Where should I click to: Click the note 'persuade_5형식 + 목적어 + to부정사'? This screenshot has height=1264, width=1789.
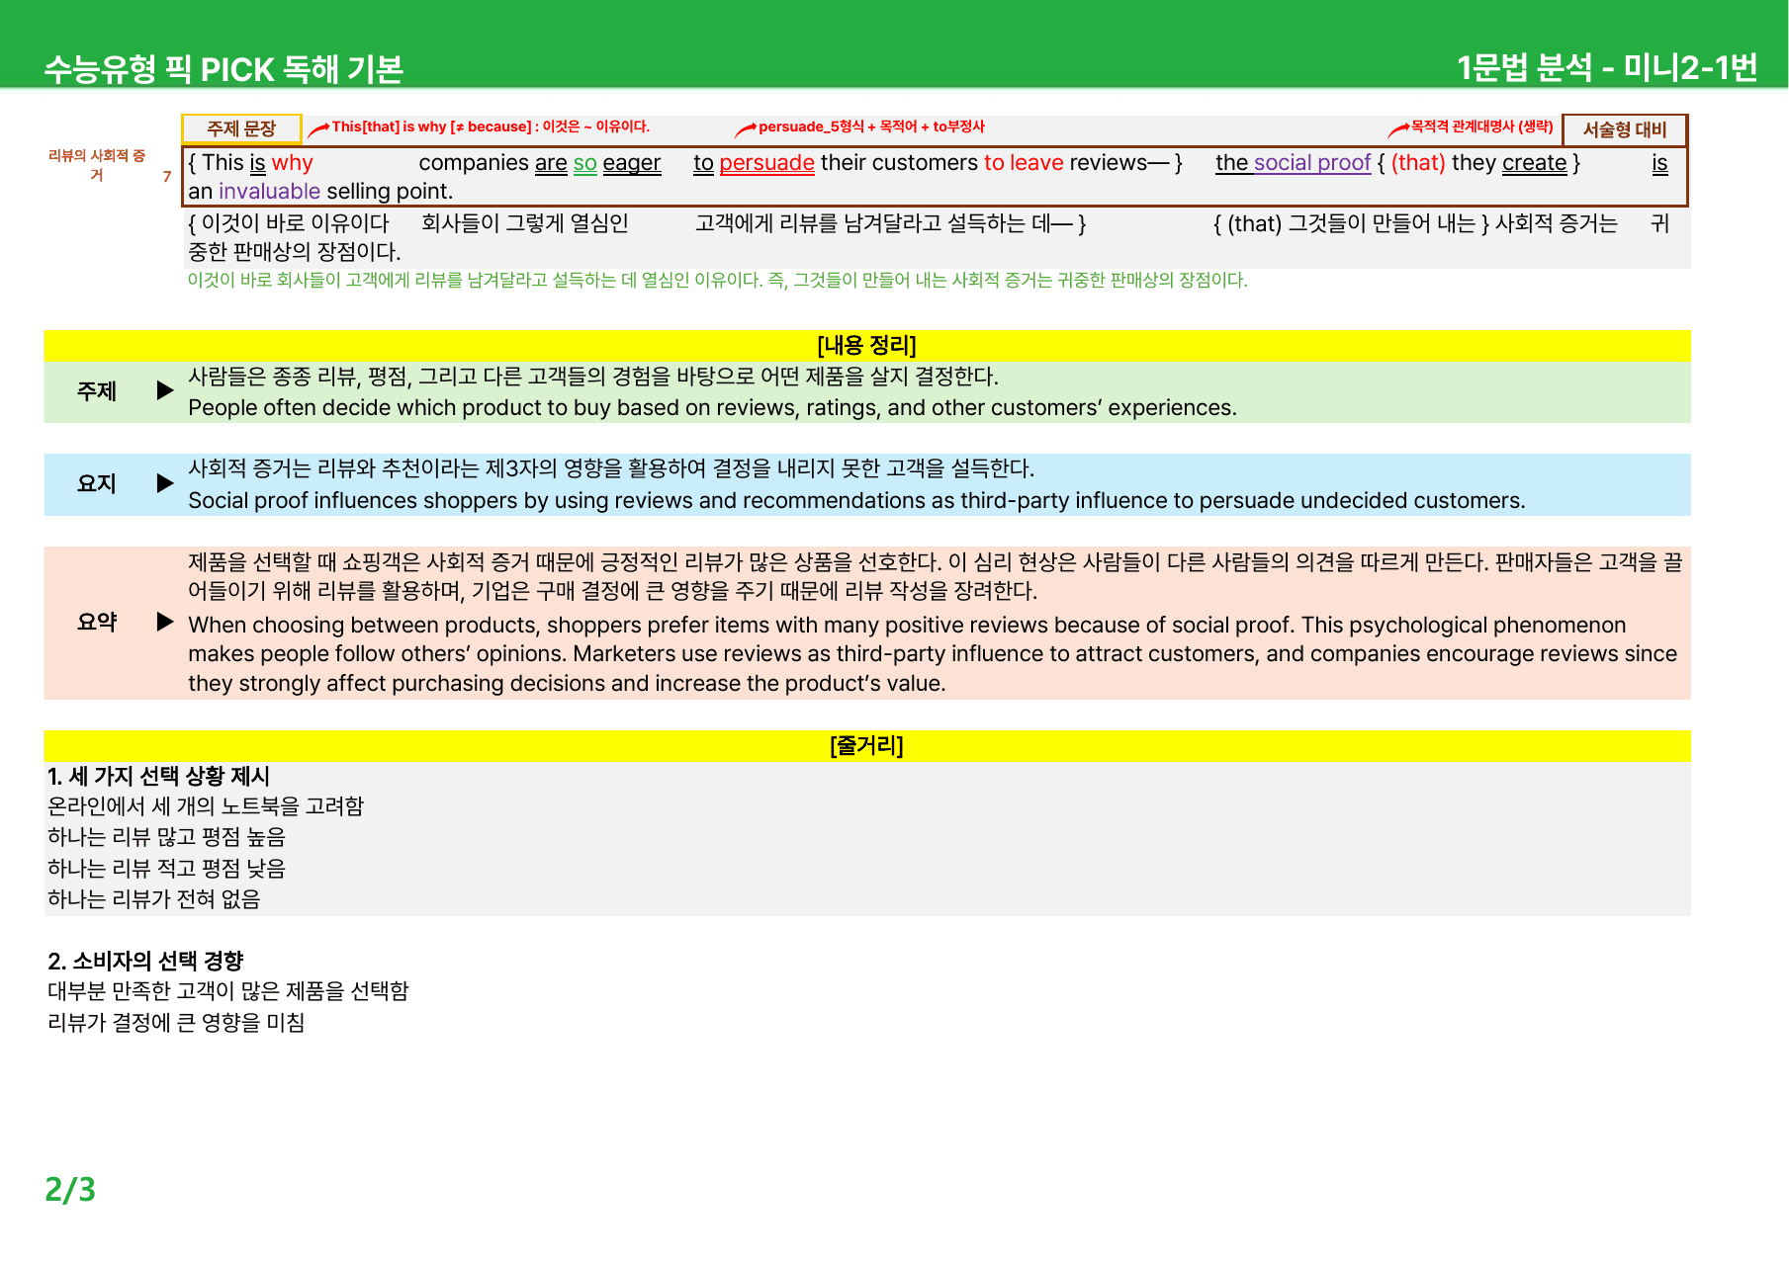871,126
